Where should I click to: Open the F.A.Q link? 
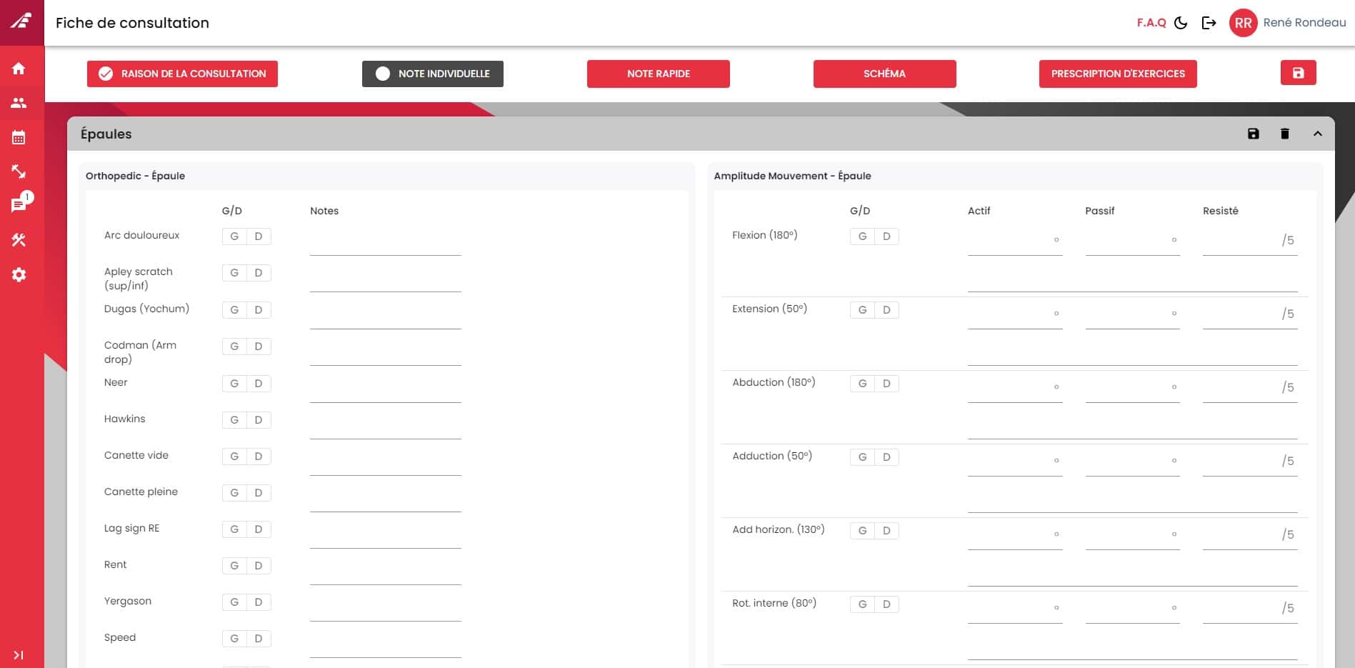[1151, 23]
